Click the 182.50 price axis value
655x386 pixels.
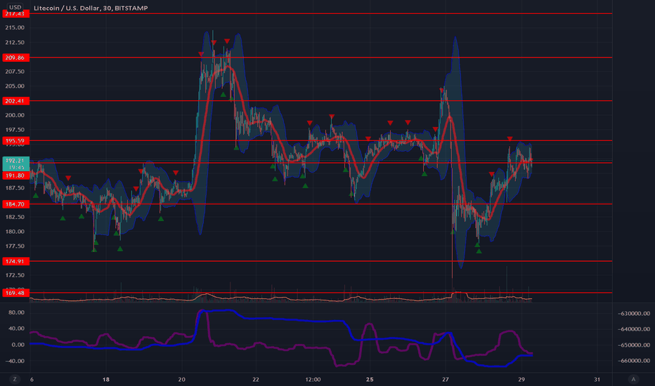tap(15, 217)
